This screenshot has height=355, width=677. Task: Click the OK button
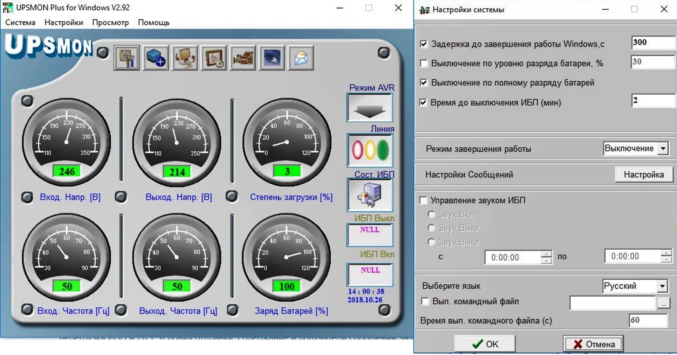pyautogui.click(x=485, y=344)
